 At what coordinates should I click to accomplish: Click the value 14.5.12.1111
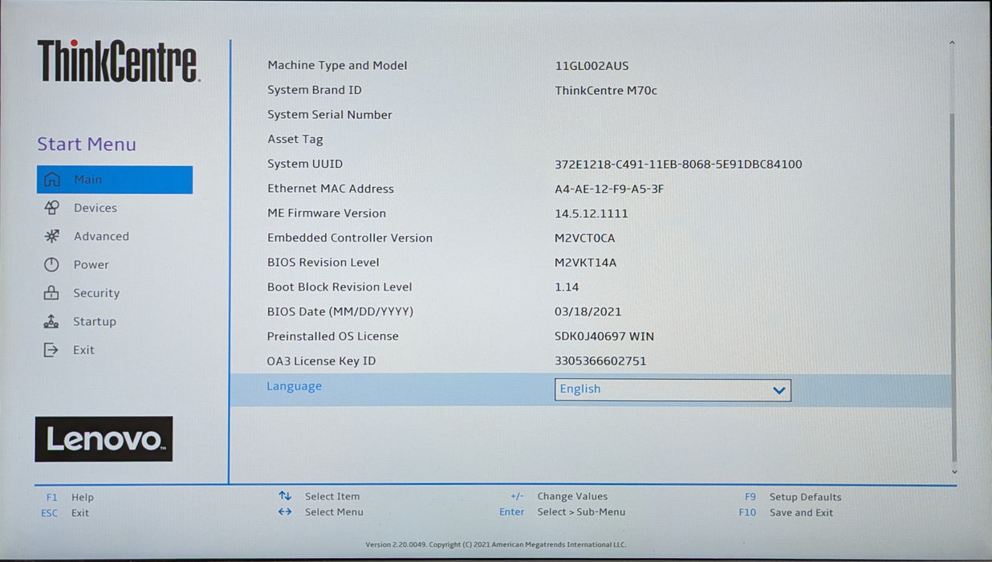[592, 214]
